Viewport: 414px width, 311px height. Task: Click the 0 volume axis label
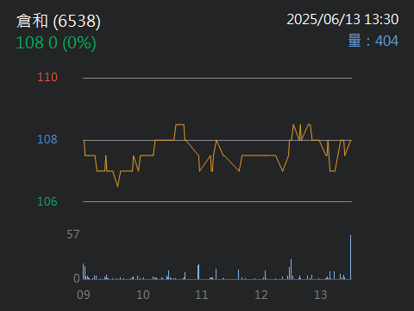[77, 278]
